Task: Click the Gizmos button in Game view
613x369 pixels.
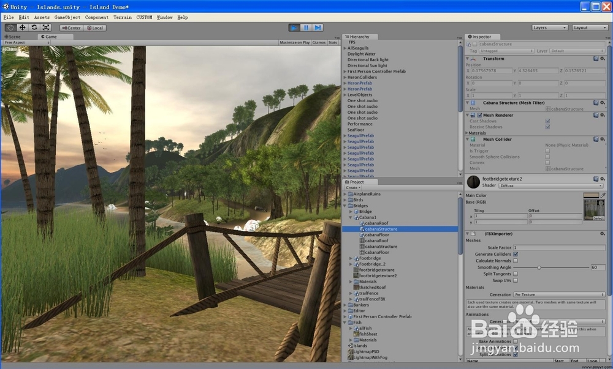Action: (319, 42)
